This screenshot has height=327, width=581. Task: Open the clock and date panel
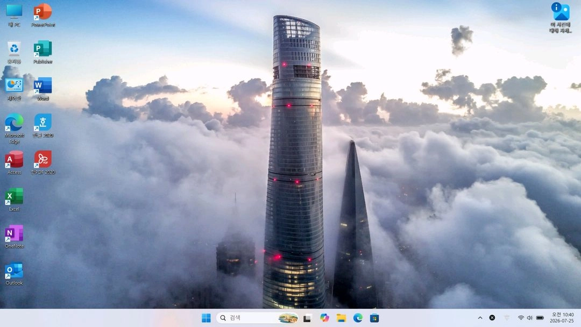(562, 318)
